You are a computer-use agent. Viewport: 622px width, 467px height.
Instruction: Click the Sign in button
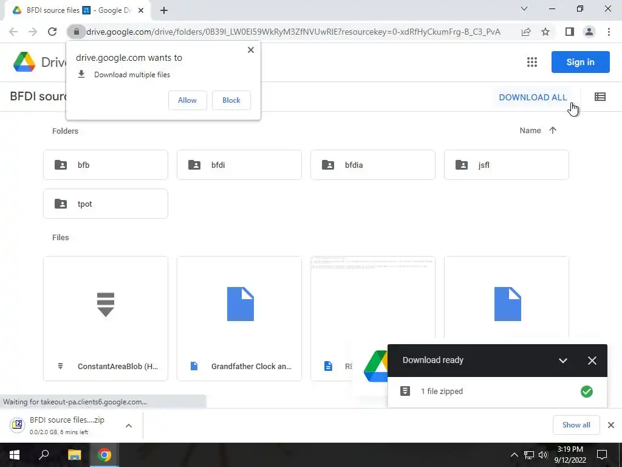tap(580, 62)
